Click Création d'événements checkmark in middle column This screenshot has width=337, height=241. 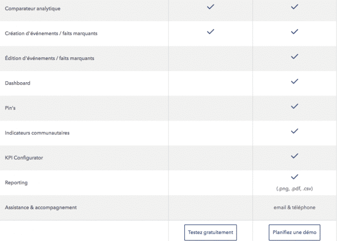[x=211, y=32]
